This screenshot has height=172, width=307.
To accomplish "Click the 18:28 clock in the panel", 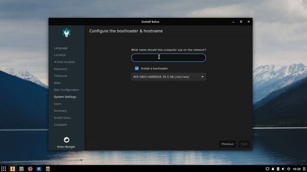I will (x=296, y=169).
